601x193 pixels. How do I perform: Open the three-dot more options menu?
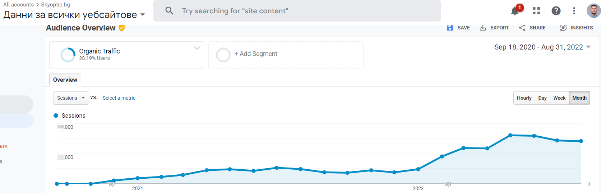click(x=574, y=11)
